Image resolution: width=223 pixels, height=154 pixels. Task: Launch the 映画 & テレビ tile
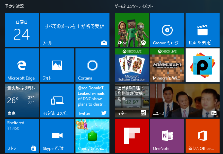tap(203, 30)
